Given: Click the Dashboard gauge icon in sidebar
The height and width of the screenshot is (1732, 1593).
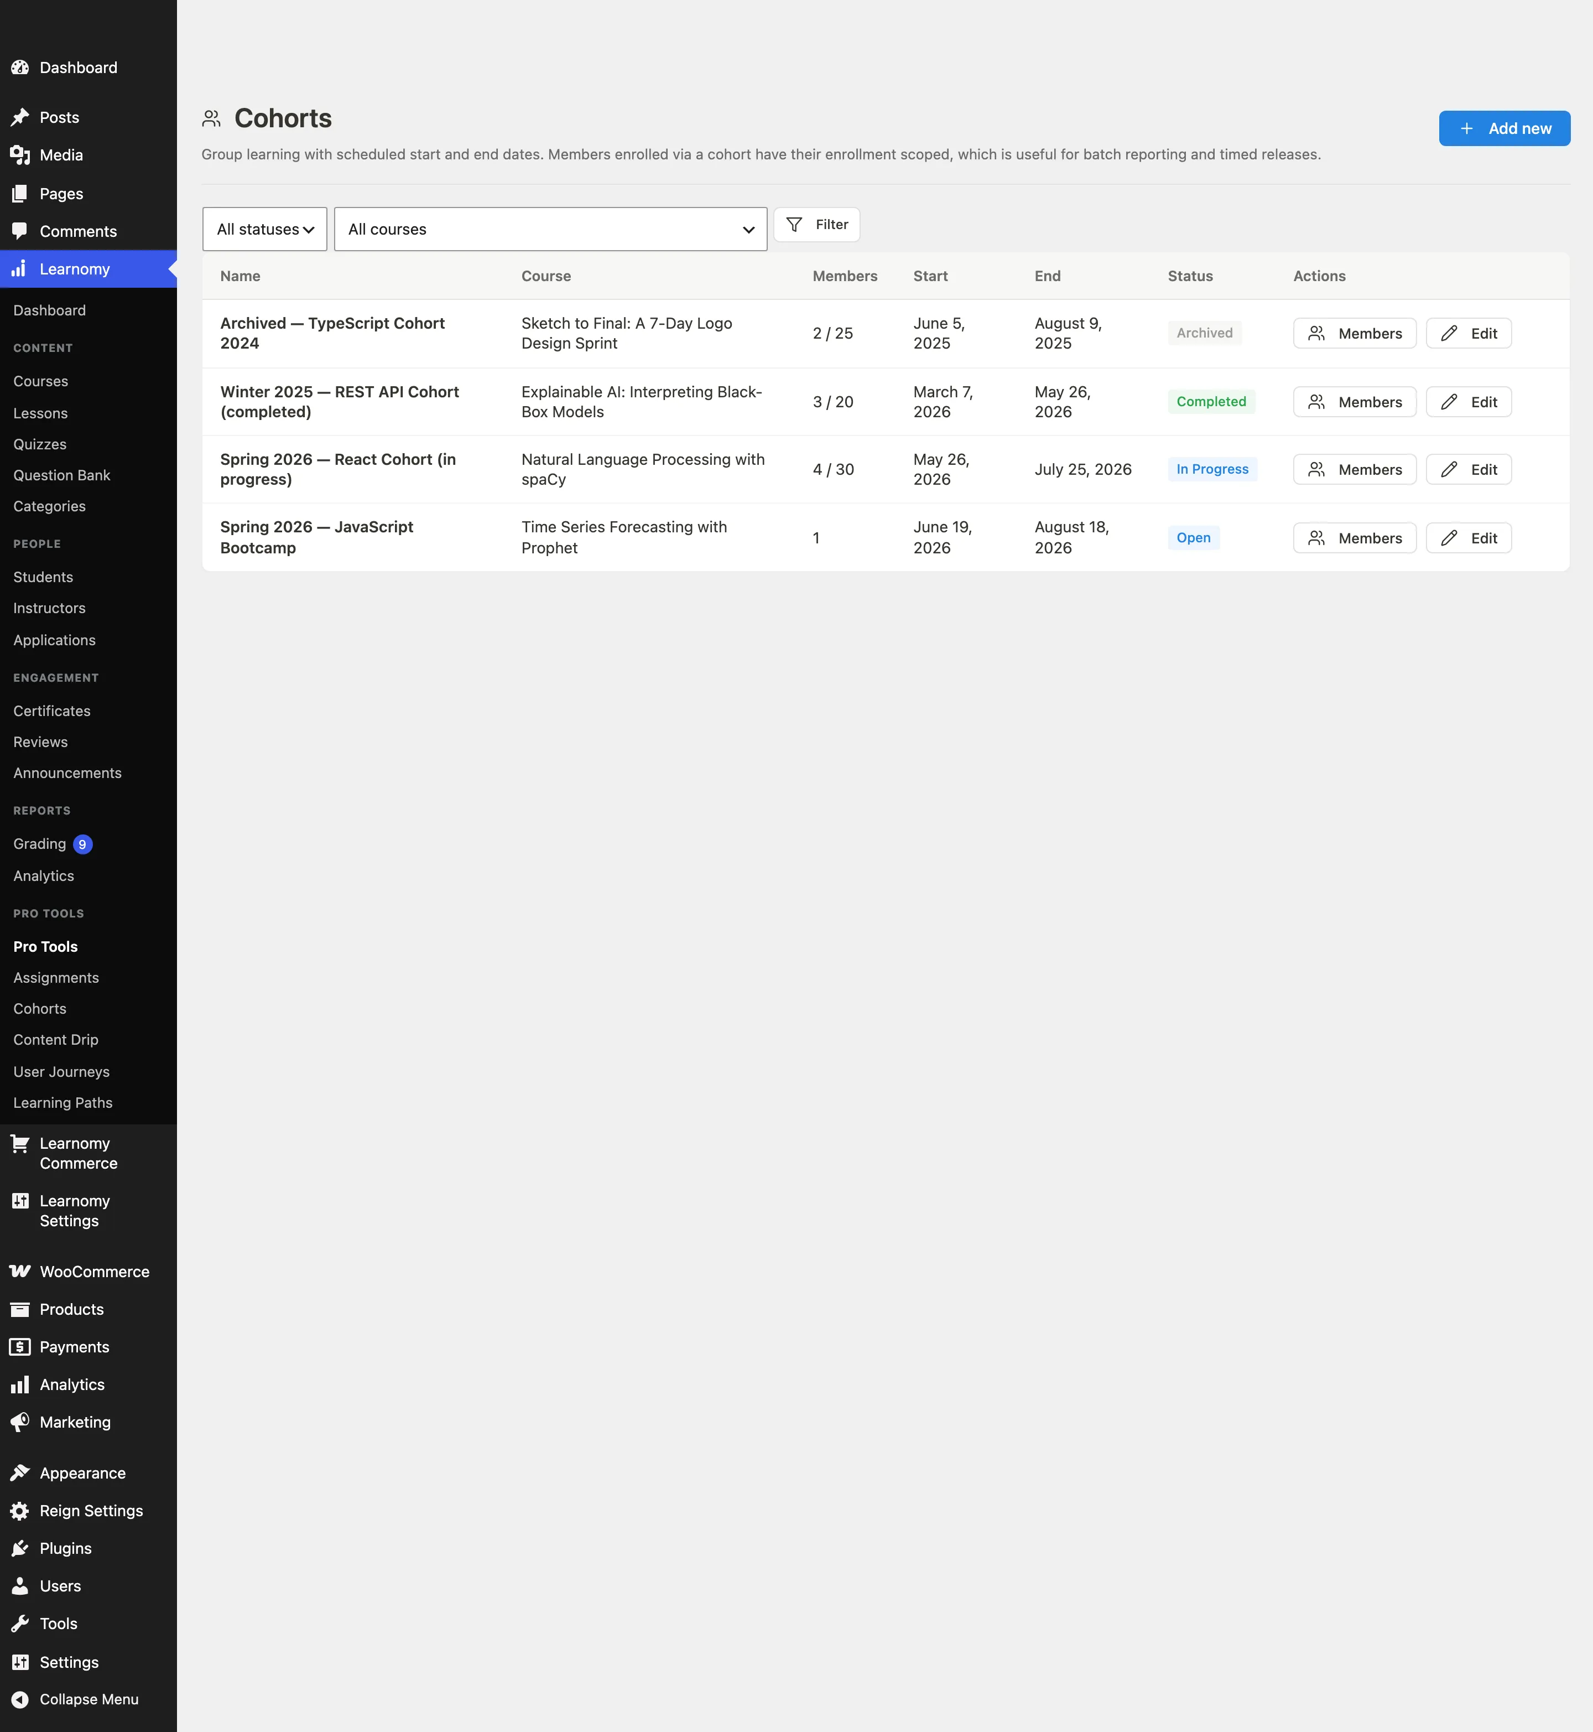Looking at the screenshot, I should coord(20,68).
